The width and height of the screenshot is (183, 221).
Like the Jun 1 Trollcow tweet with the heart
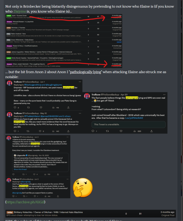pyautogui.click(x=41, y=107)
